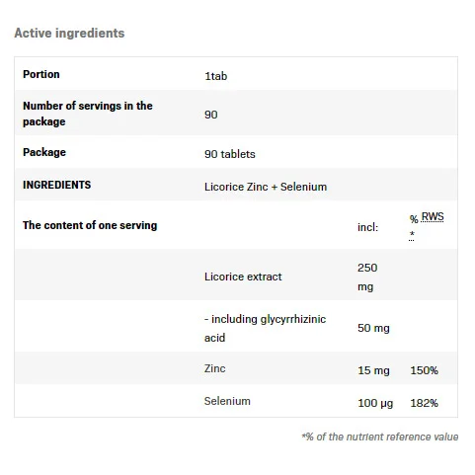Click the RWS abbreviation link
Viewport: 475px width, 475px height.
[x=433, y=217]
